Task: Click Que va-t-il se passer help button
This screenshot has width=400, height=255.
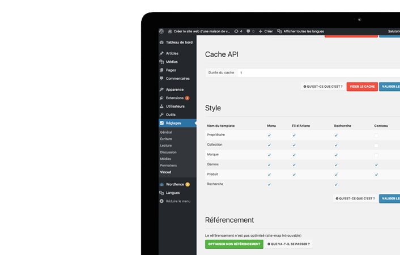Action: pyautogui.click(x=289, y=244)
